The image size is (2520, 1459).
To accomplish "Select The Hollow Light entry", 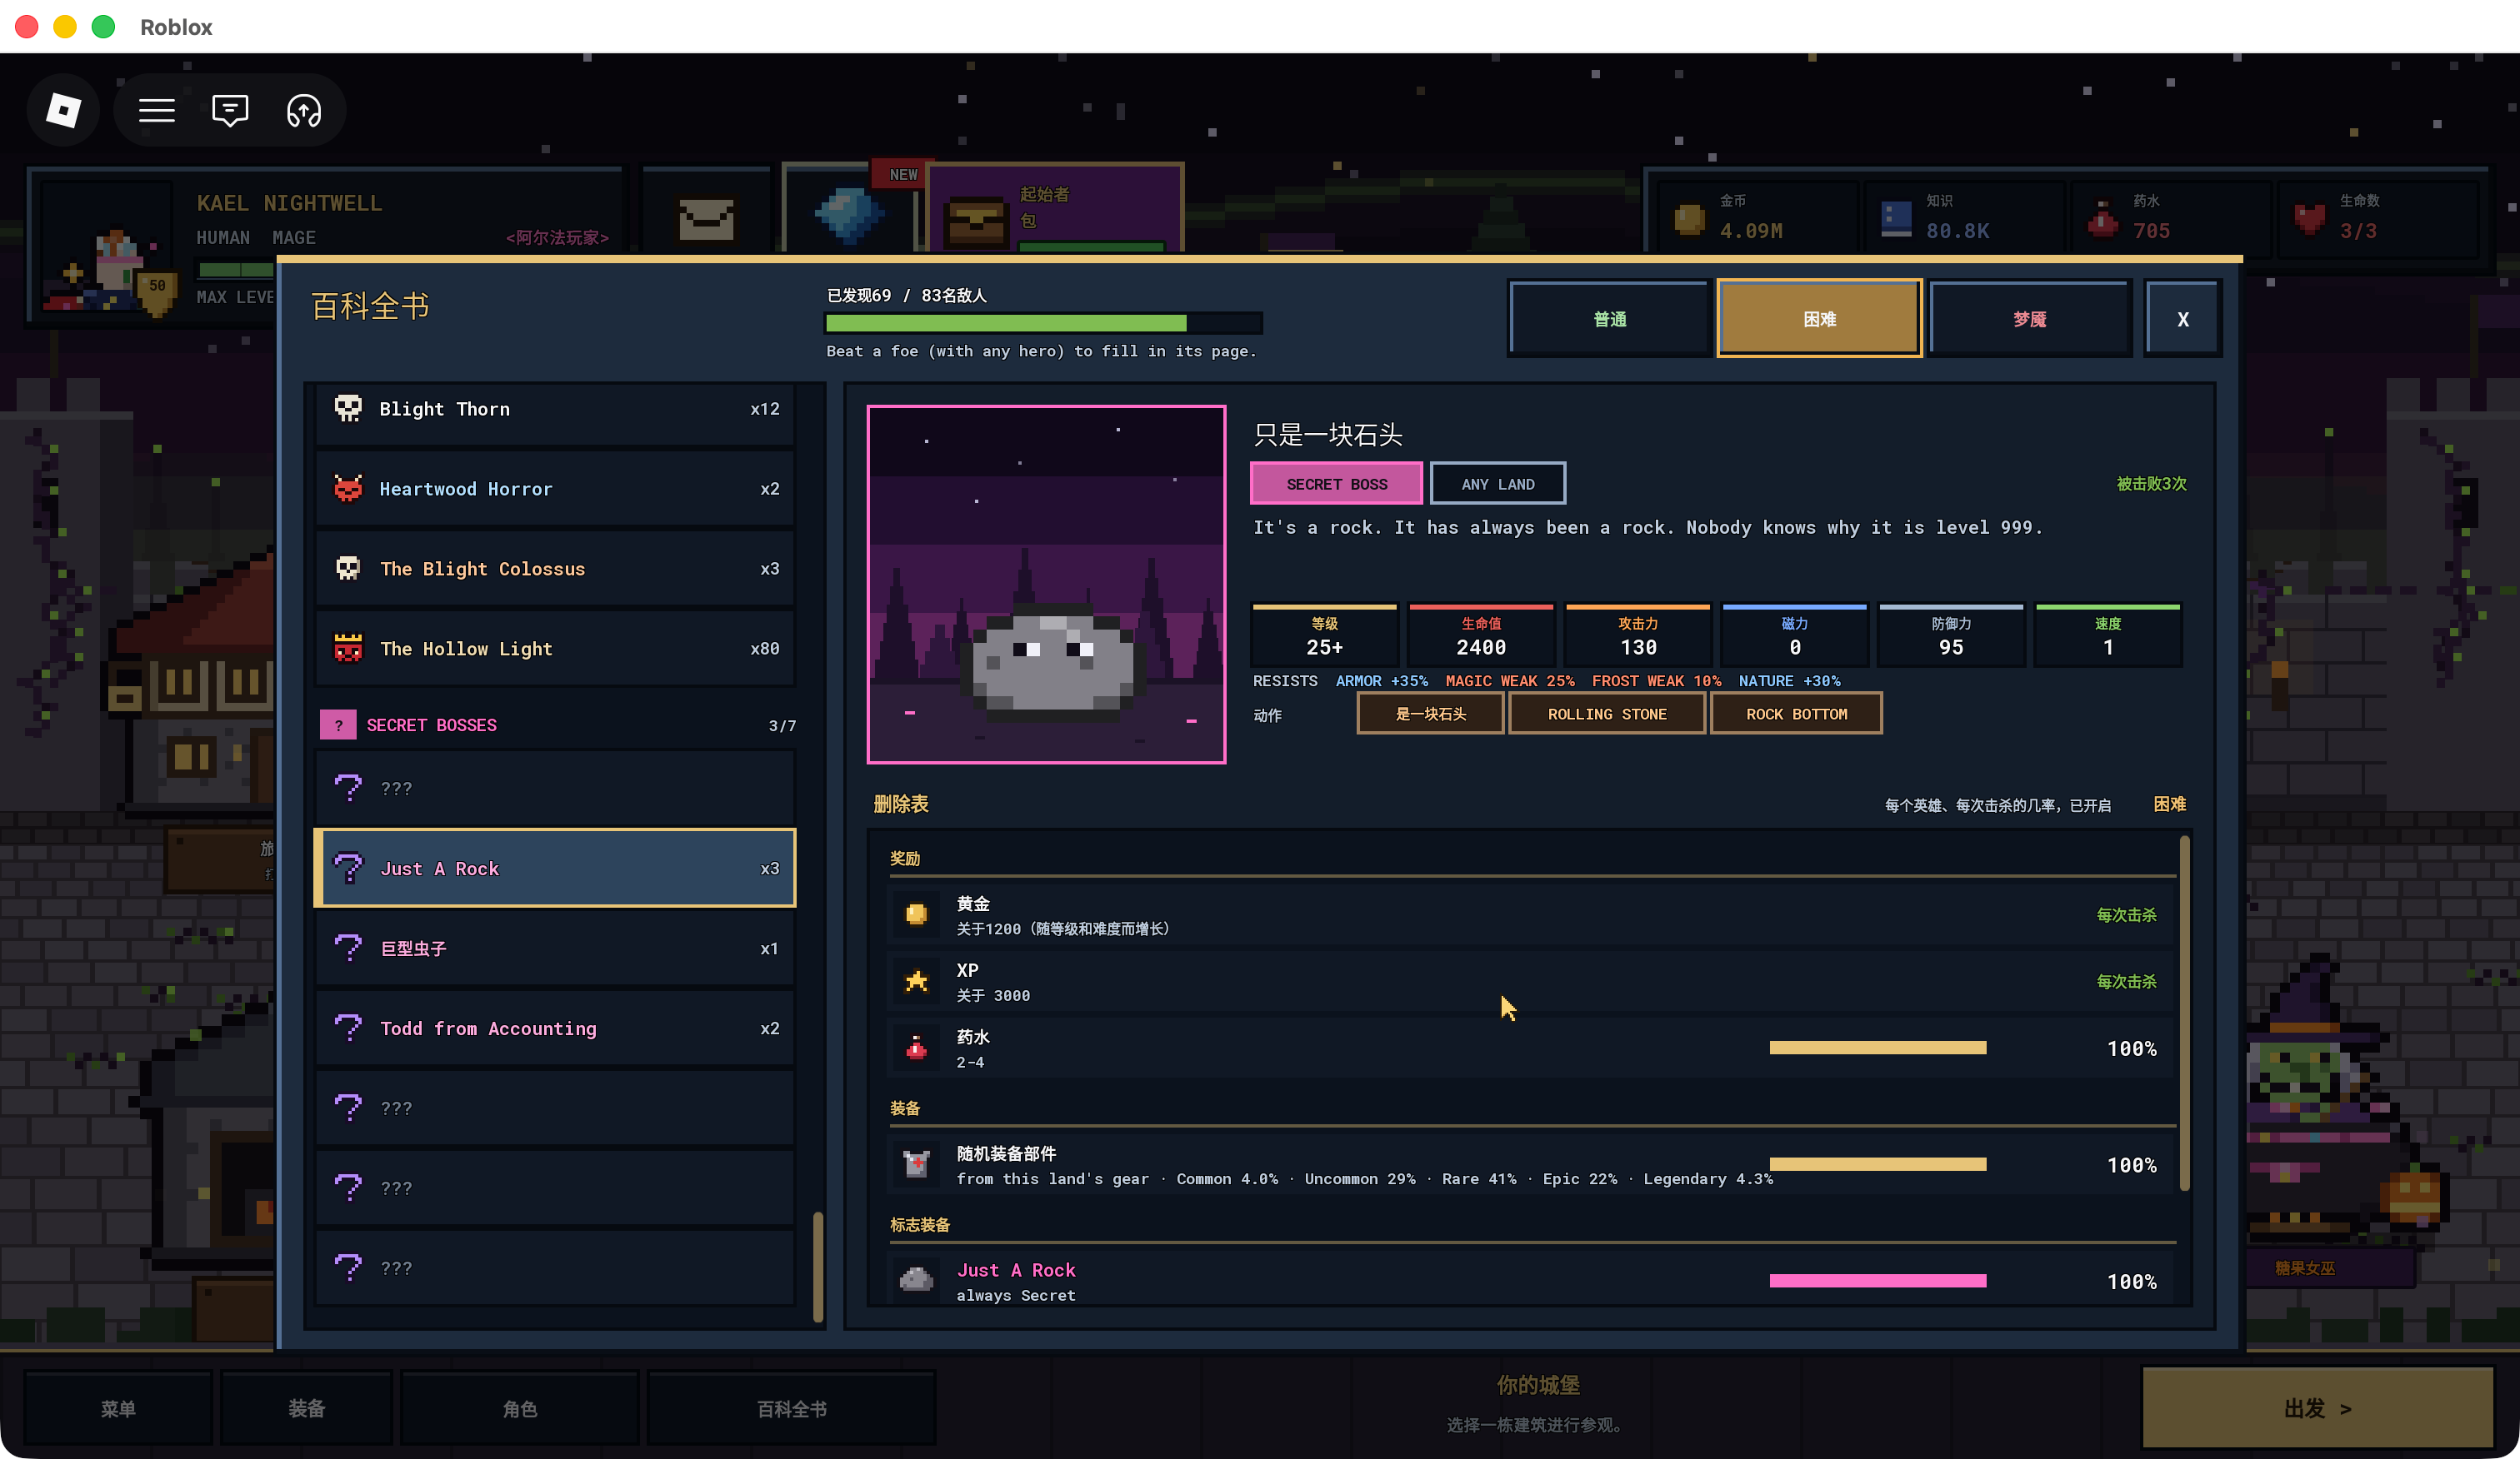I will point(555,649).
